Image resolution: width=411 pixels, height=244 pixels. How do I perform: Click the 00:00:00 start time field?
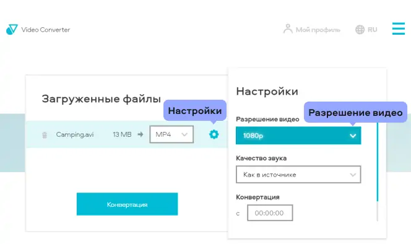(270, 213)
